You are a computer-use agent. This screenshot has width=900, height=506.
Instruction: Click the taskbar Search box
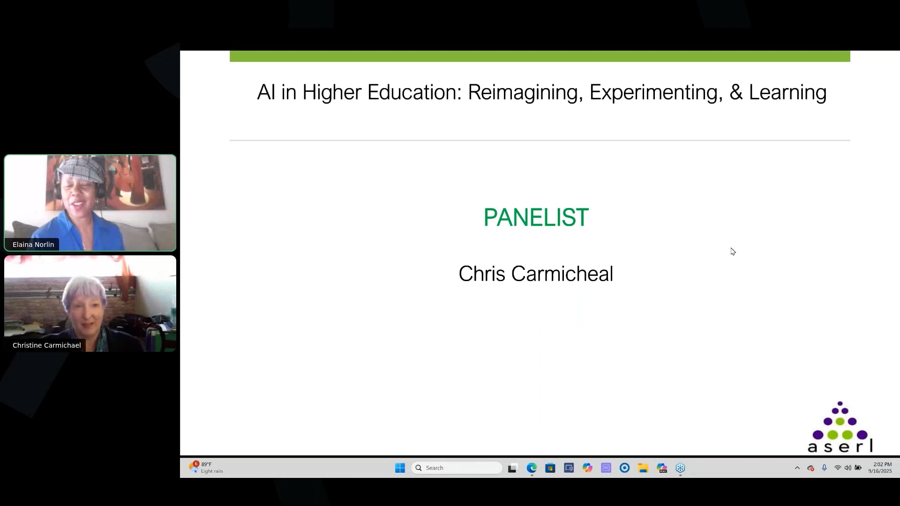(x=457, y=468)
